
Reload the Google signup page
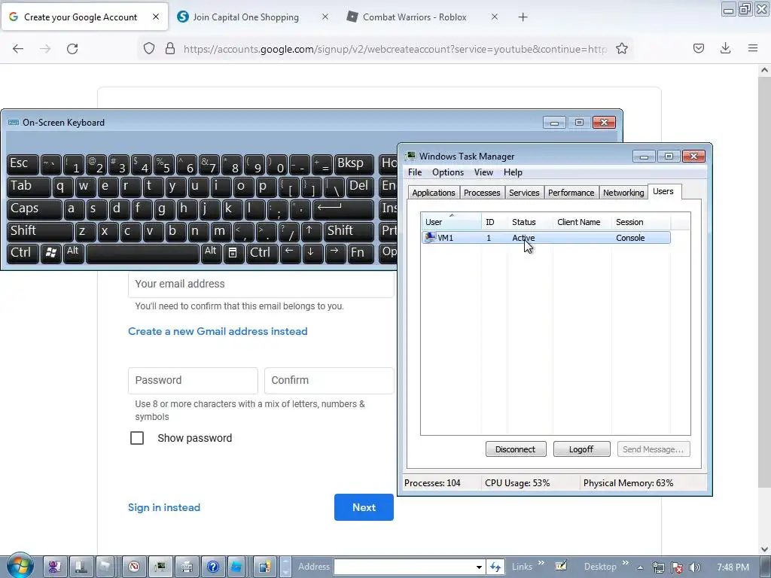[x=72, y=49]
